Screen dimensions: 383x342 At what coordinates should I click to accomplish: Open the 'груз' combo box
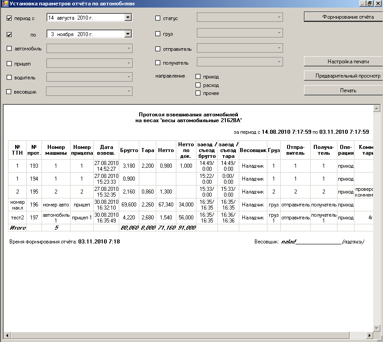[240, 33]
